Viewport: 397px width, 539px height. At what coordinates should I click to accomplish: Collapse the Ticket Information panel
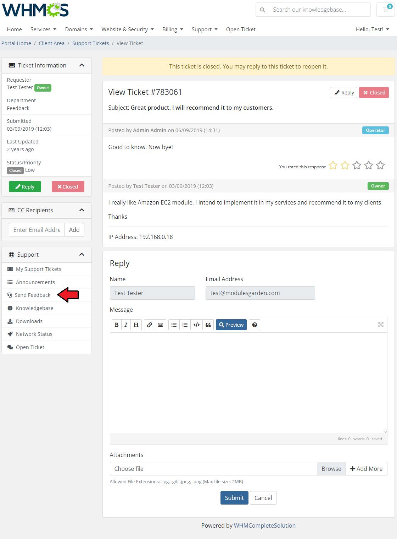82,65
